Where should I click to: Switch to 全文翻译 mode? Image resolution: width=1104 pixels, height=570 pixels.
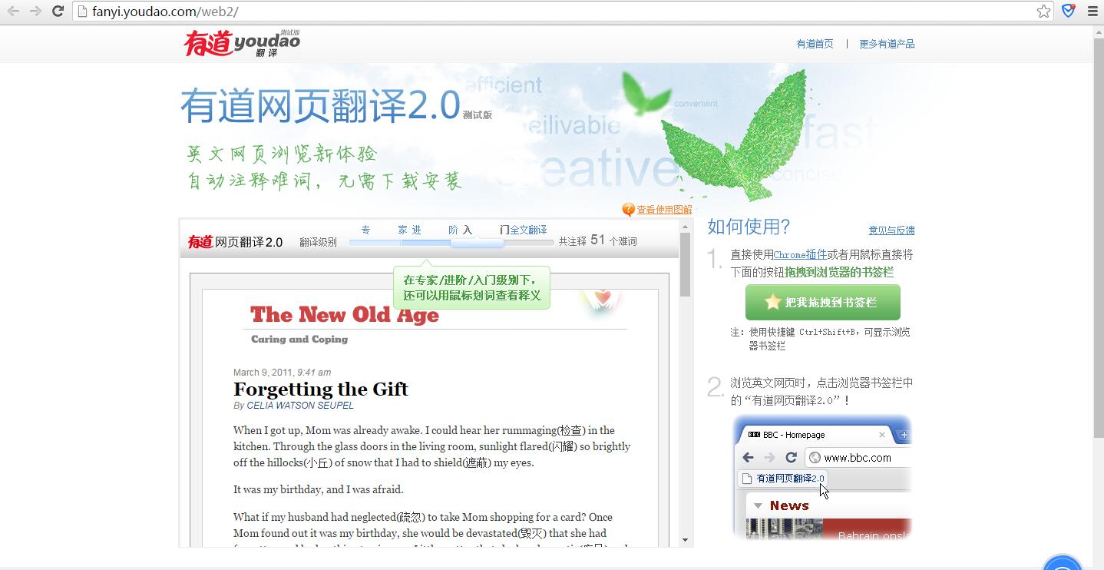tap(528, 230)
